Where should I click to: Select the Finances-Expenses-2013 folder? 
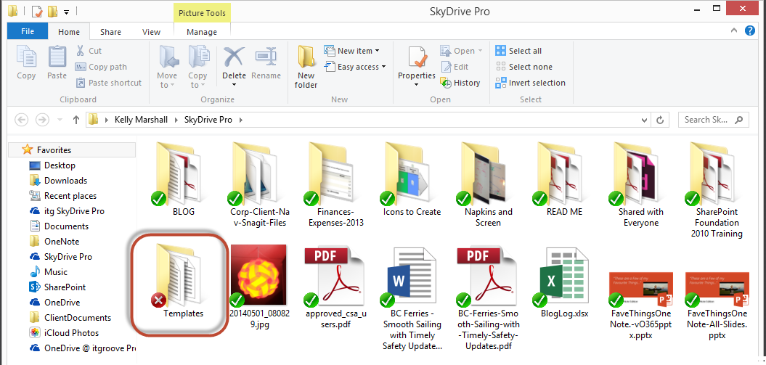(335, 184)
